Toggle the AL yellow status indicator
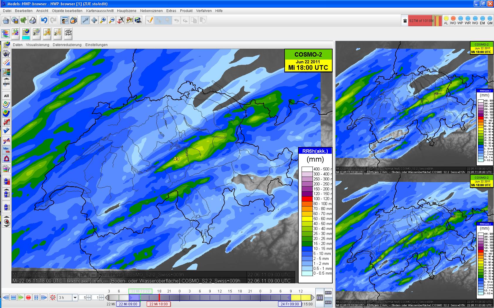This screenshot has width=494, height=308. [446, 19]
